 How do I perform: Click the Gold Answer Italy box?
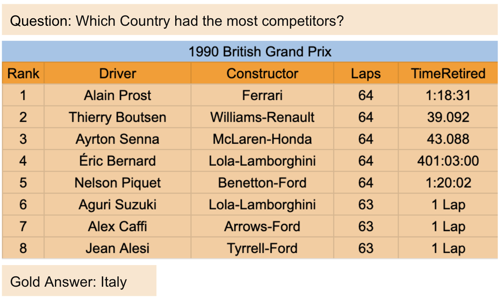click(79, 281)
